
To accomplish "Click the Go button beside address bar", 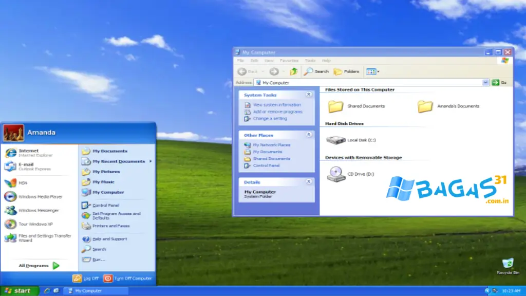I will click(495, 82).
